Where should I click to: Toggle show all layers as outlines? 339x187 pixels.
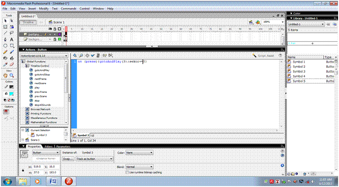click(x=59, y=29)
